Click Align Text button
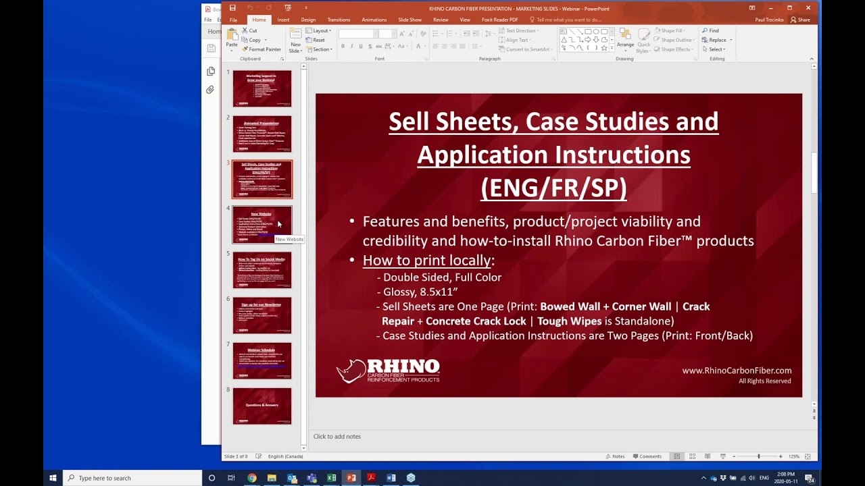Viewport: 865px width, 486px height. [x=515, y=40]
